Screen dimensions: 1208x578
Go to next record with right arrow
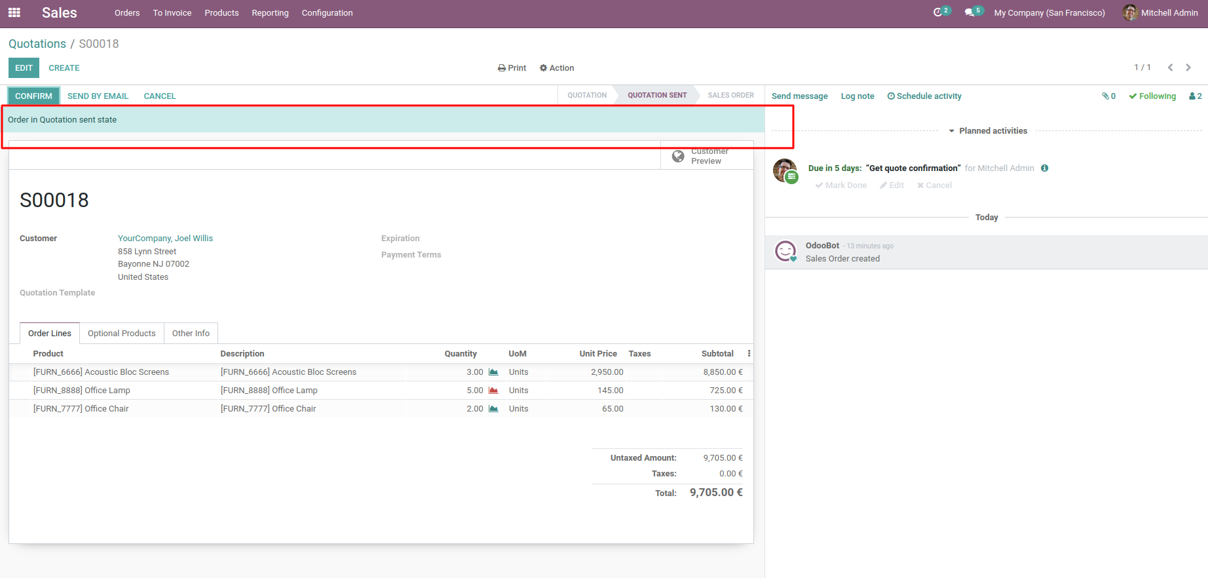coord(1188,67)
